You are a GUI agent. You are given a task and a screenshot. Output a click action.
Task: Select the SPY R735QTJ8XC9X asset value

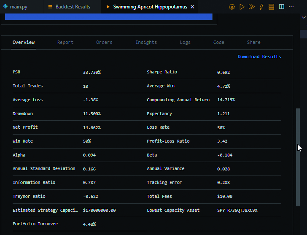click(x=237, y=210)
